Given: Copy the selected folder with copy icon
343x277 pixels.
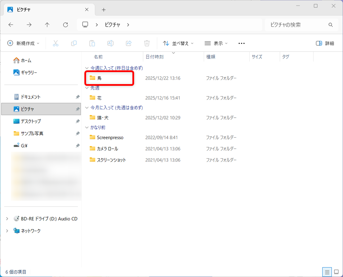Looking at the screenshot, I should pyautogui.click(x=74, y=43).
